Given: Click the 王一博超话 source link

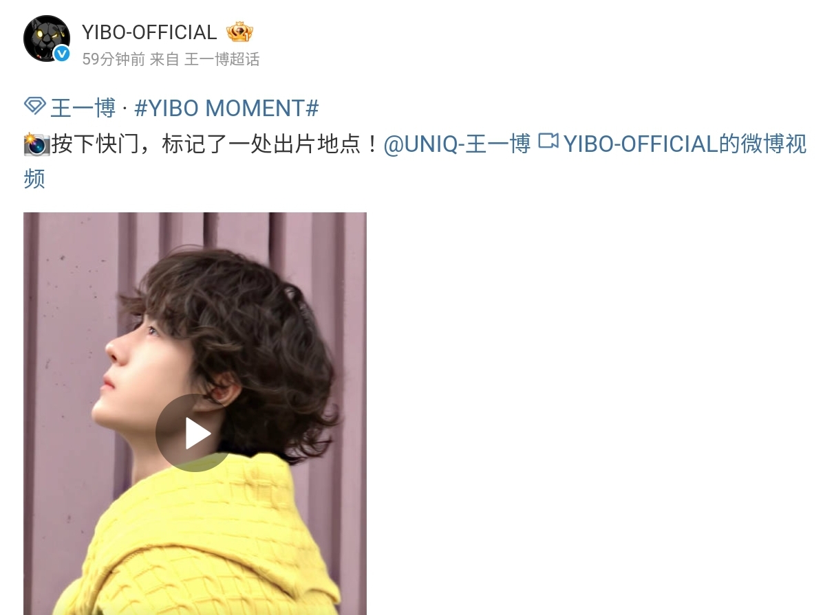Looking at the screenshot, I should (222, 59).
